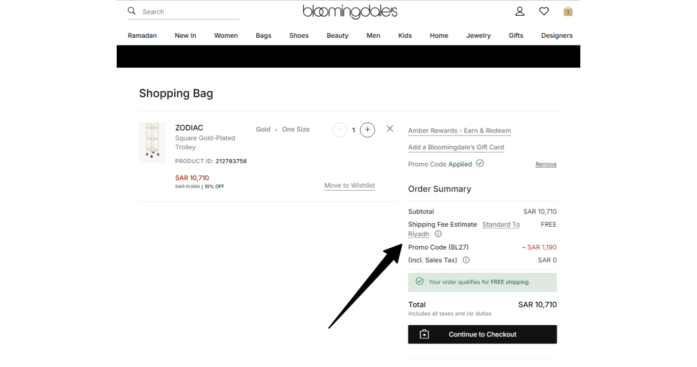Click the search magnifier icon
The image size is (697, 367).
pos(132,11)
